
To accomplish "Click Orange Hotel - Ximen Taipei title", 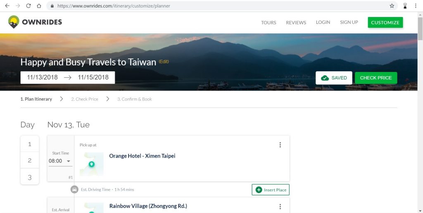I will pyautogui.click(x=142, y=156).
